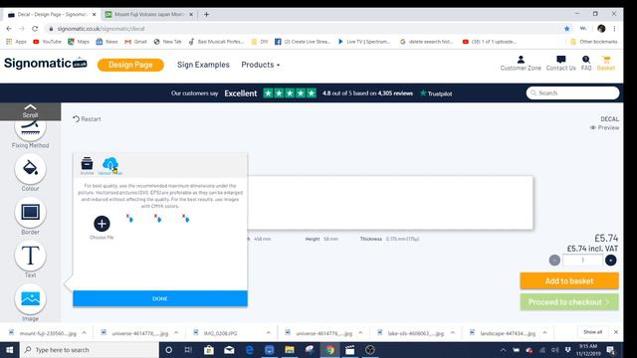637x358 pixels.
Task: Close the Decal - Design Page tab
Action: (94, 14)
